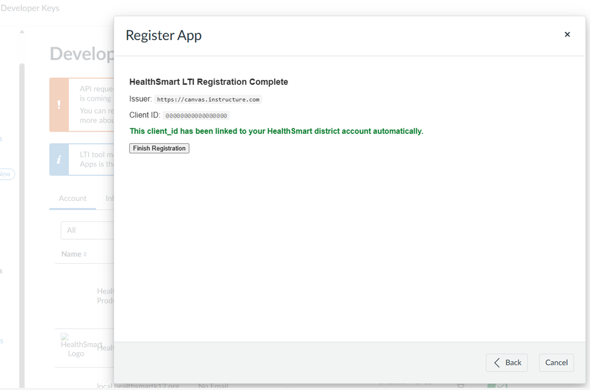Focus the All filter input field
The image size is (590, 390).
87,230
